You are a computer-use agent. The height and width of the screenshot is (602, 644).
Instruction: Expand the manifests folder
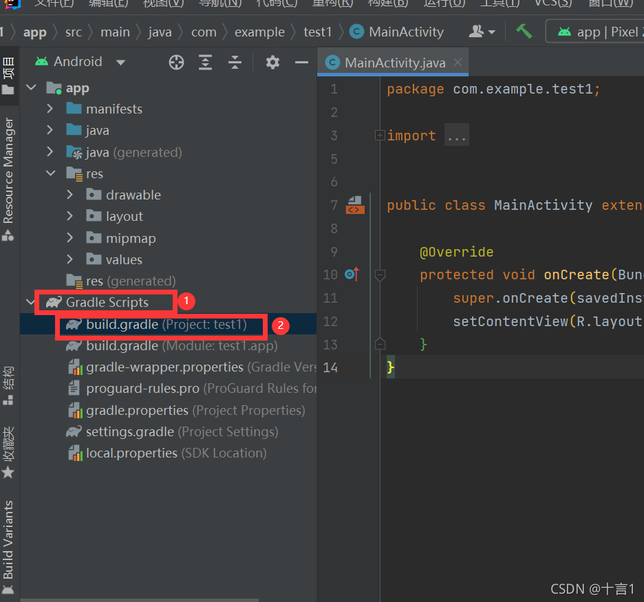pos(49,109)
